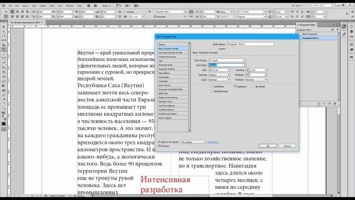Select Character Colour in dialog list
The width and height of the screenshot is (355, 200).
[173, 102]
